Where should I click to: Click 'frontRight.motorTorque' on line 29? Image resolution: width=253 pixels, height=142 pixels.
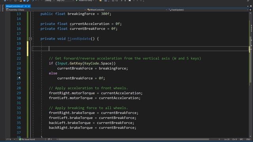(x=72, y=93)
